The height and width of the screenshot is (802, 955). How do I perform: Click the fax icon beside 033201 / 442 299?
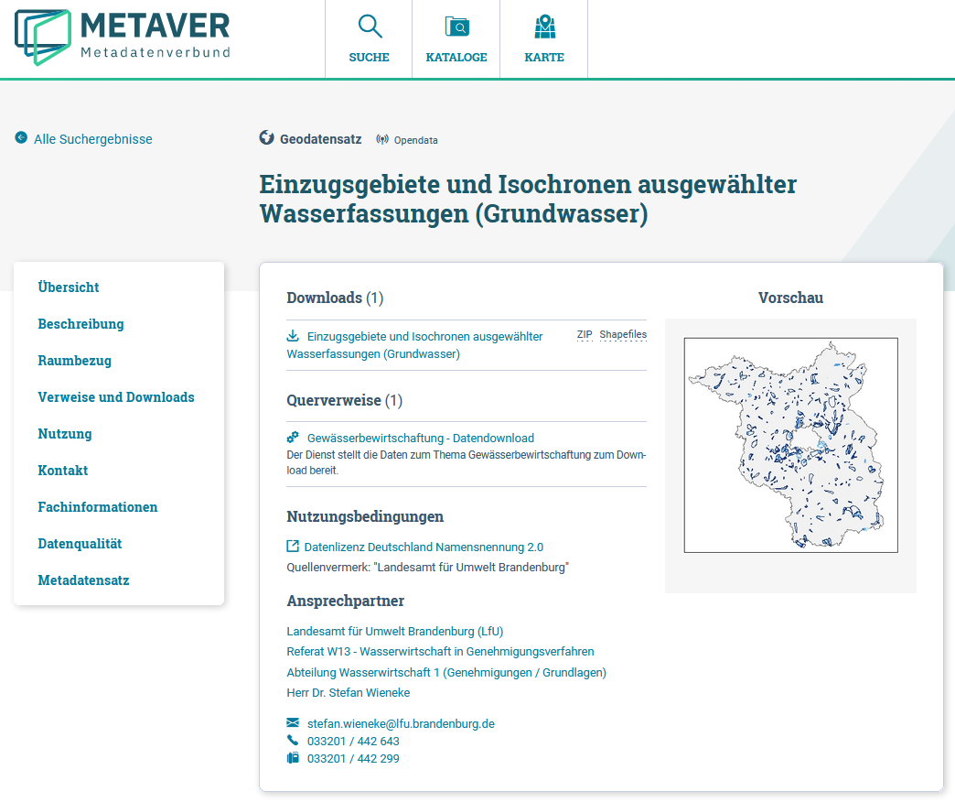(x=293, y=758)
